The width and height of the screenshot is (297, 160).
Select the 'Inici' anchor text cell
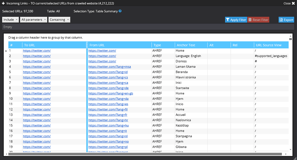click(x=191, y=83)
